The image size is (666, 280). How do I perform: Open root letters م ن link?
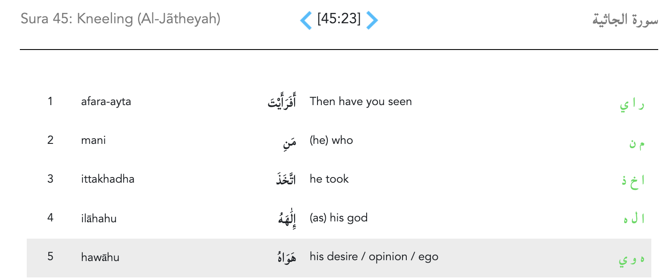coord(637,144)
